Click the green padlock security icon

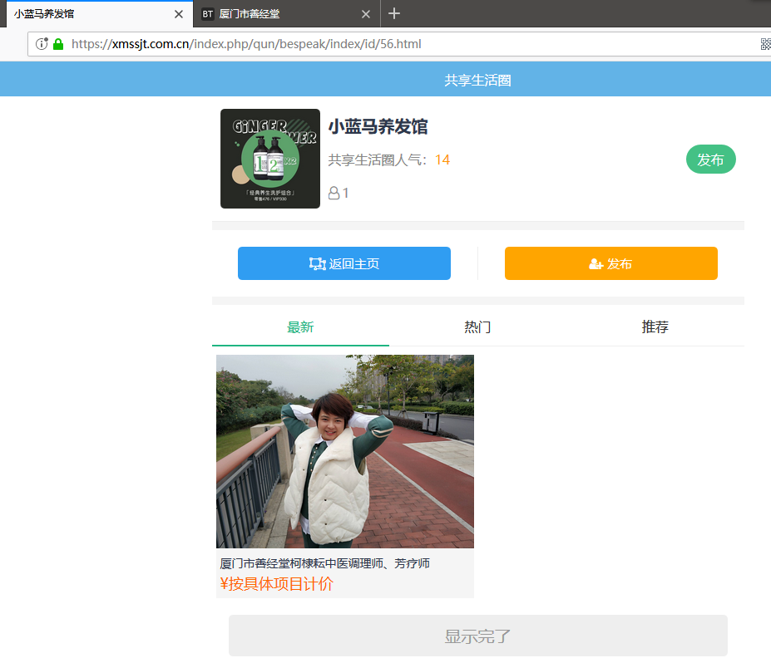point(58,44)
